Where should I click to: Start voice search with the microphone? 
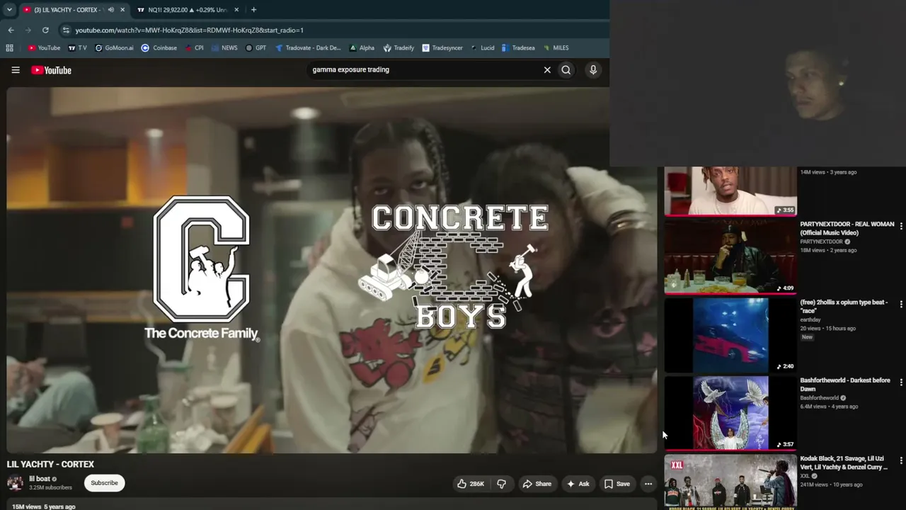[x=593, y=69]
